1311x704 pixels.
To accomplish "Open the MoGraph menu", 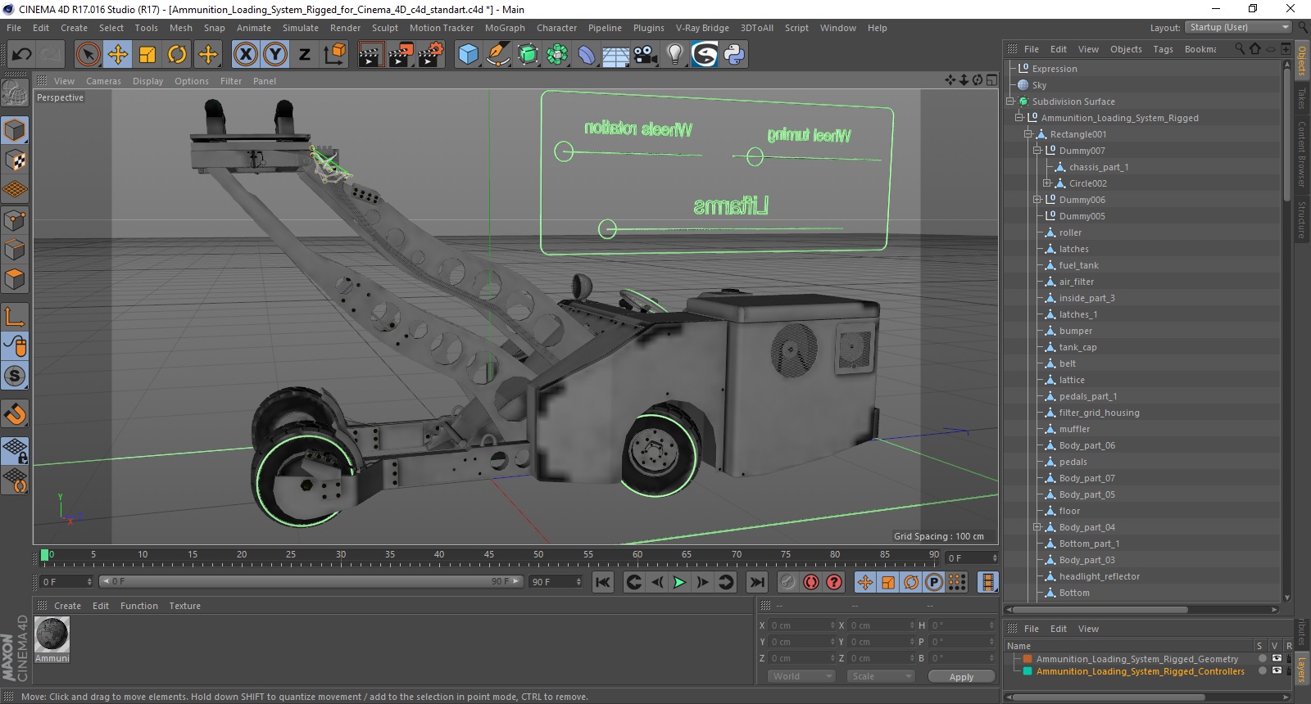I will click(505, 28).
